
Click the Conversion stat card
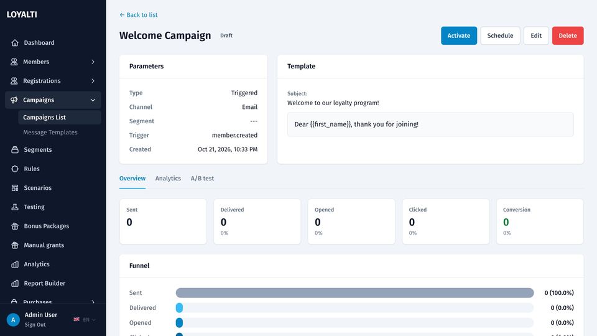click(x=540, y=222)
